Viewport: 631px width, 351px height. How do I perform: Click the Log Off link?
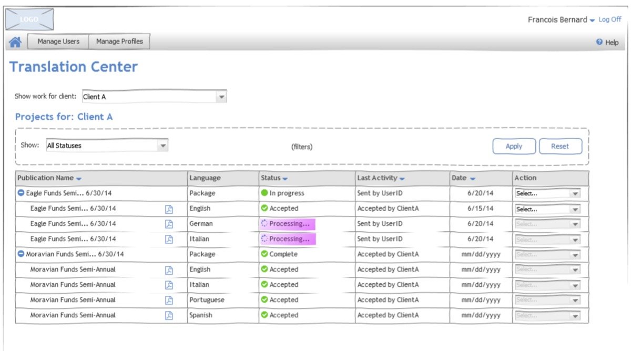coord(610,19)
